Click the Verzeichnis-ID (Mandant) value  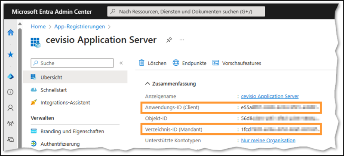280,129
